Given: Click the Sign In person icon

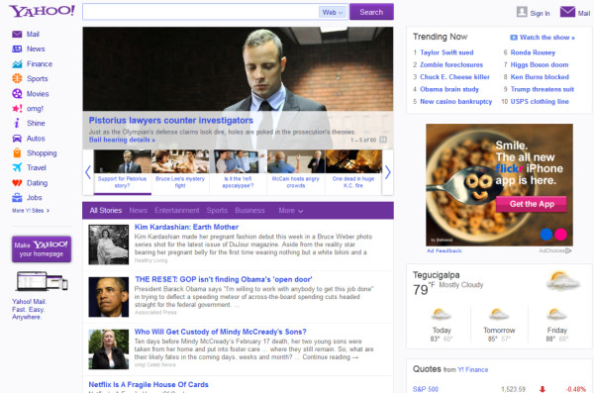Looking at the screenshot, I should click(522, 12).
